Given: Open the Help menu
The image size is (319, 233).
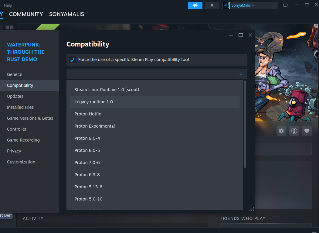Looking at the screenshot, I should pos(8,5).
